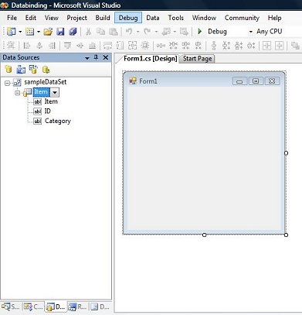Toggle auto-hide pin on Data Sources panel
Screen dimensions: 302x315
coord(96,57)
